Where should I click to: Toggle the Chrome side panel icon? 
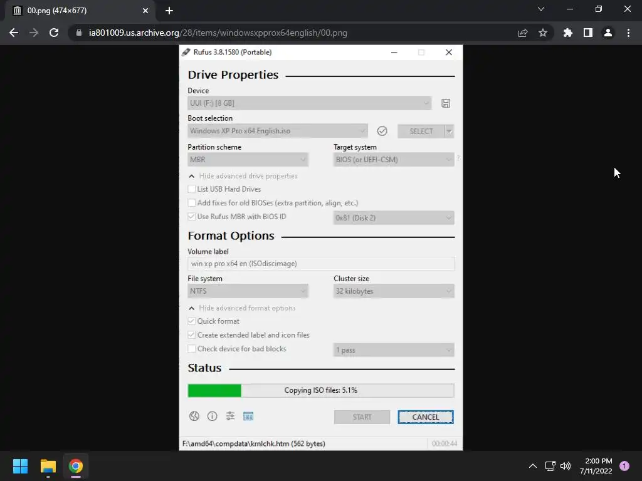click(x=587, y=33)
